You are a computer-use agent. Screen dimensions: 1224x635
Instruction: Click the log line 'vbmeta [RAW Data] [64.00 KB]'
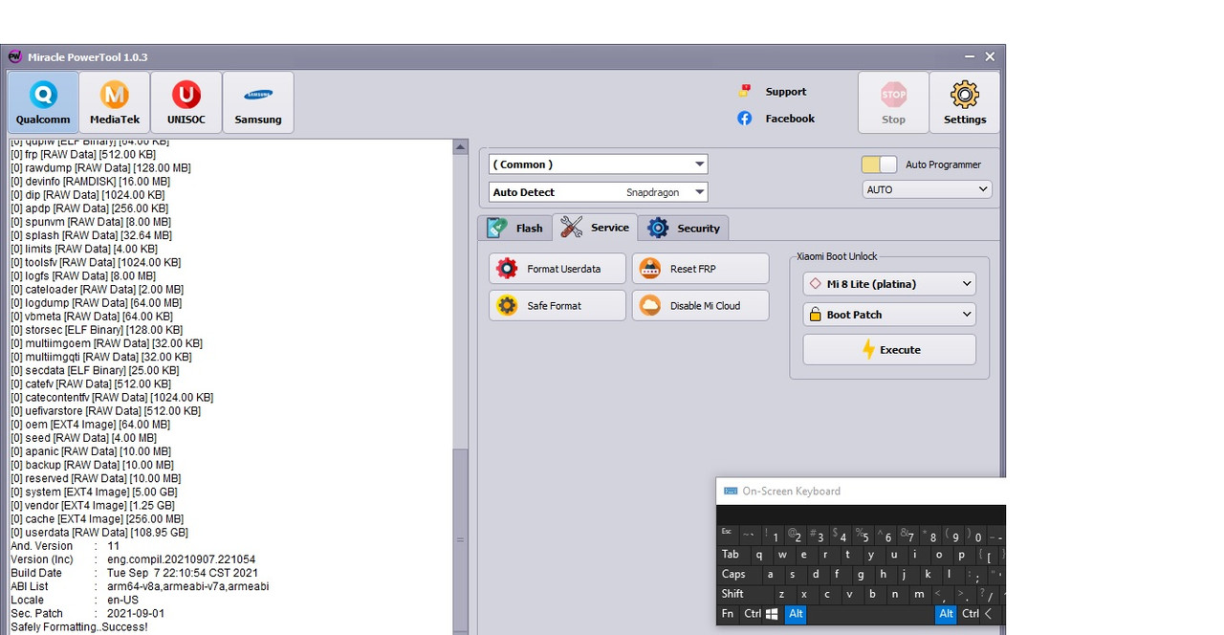pyautogui.click(x=92, y=317)
